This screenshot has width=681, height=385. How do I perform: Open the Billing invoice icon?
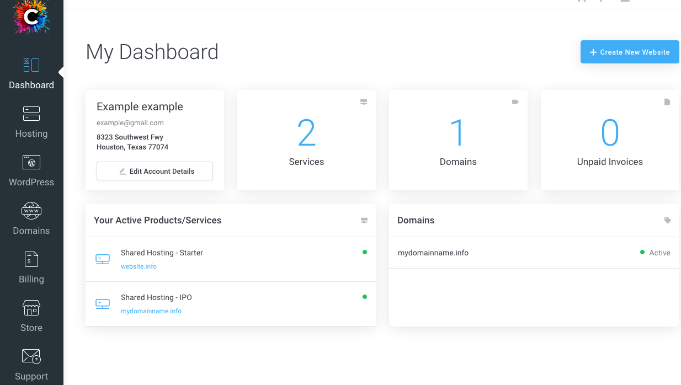31,259
